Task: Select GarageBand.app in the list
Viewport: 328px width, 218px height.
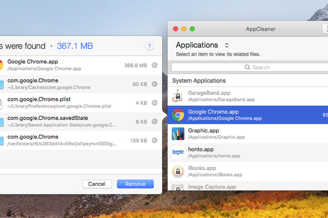Action: point(248,96)
